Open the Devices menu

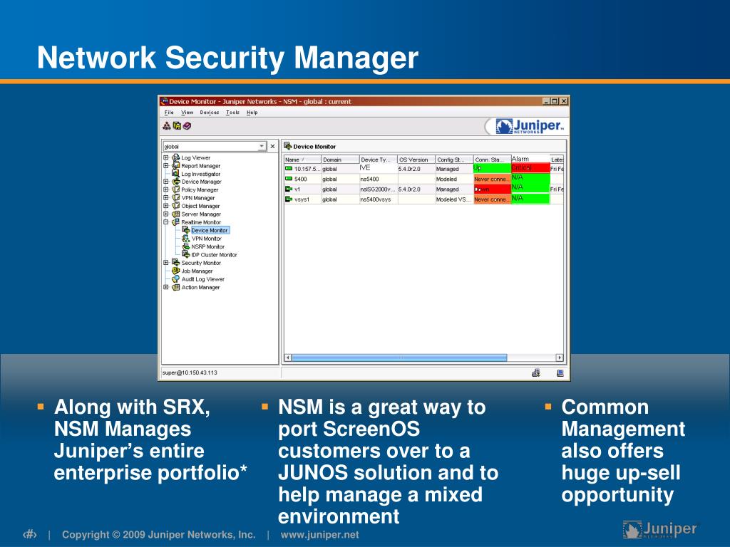click(210, 113)
